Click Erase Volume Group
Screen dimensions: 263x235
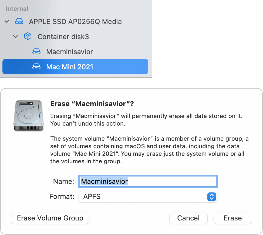[x=50, y=218]
